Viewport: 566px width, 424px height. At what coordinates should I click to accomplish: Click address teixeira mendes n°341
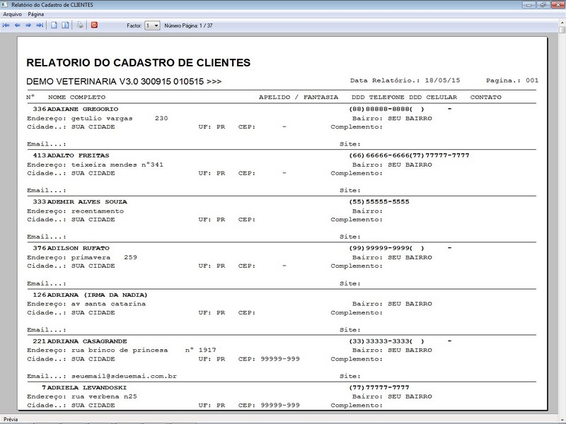pyautogui.click(x=117, y=165)
